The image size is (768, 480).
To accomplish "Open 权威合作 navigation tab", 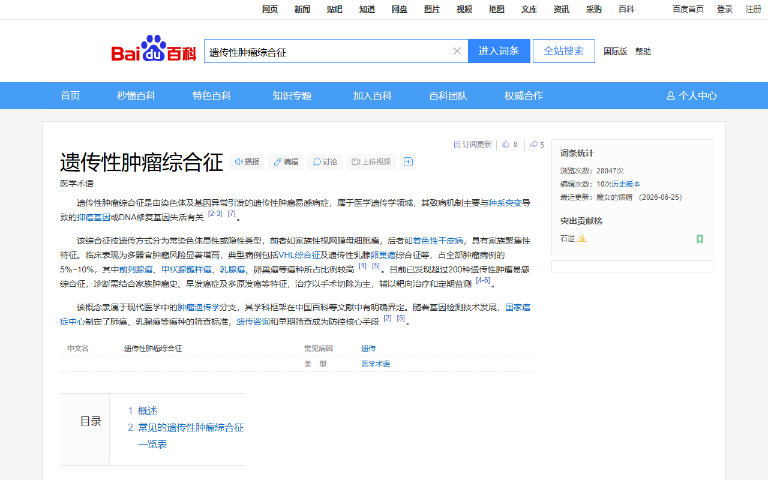I will coord(524,96).
